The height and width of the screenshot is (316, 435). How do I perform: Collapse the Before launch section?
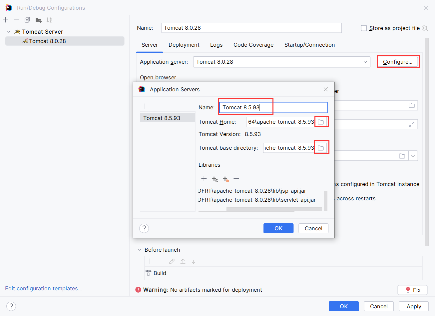140,250
